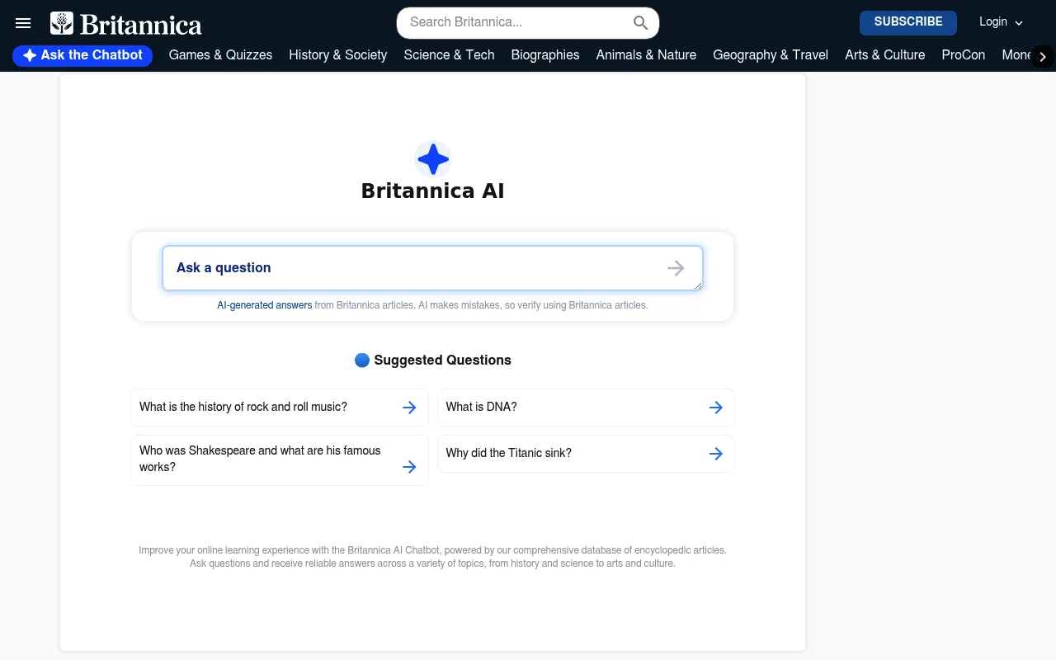Click the blue circle beside Suggested Questions

click(361, 361)
